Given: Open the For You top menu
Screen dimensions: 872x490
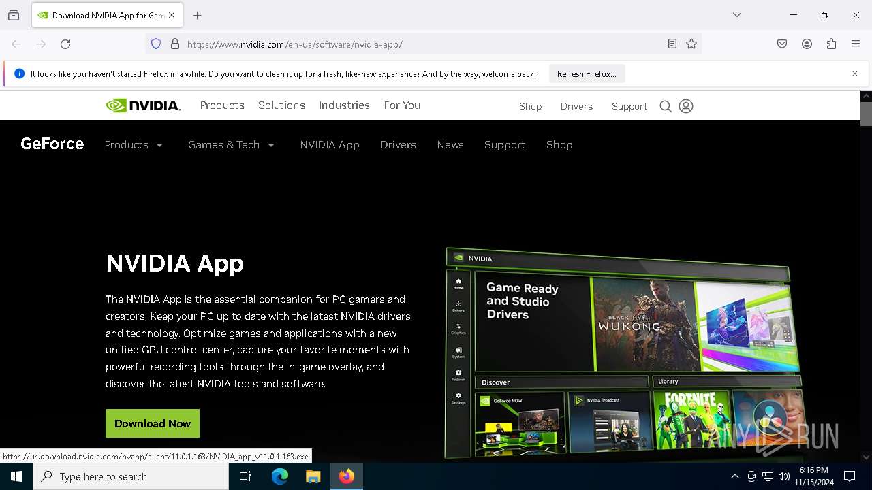Looking at the screenshot, I should 402,105.
